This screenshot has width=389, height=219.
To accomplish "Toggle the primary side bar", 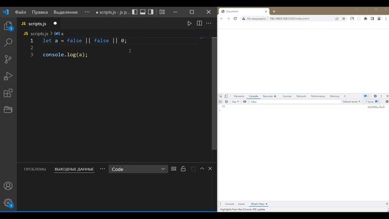I will click(135, 12).
